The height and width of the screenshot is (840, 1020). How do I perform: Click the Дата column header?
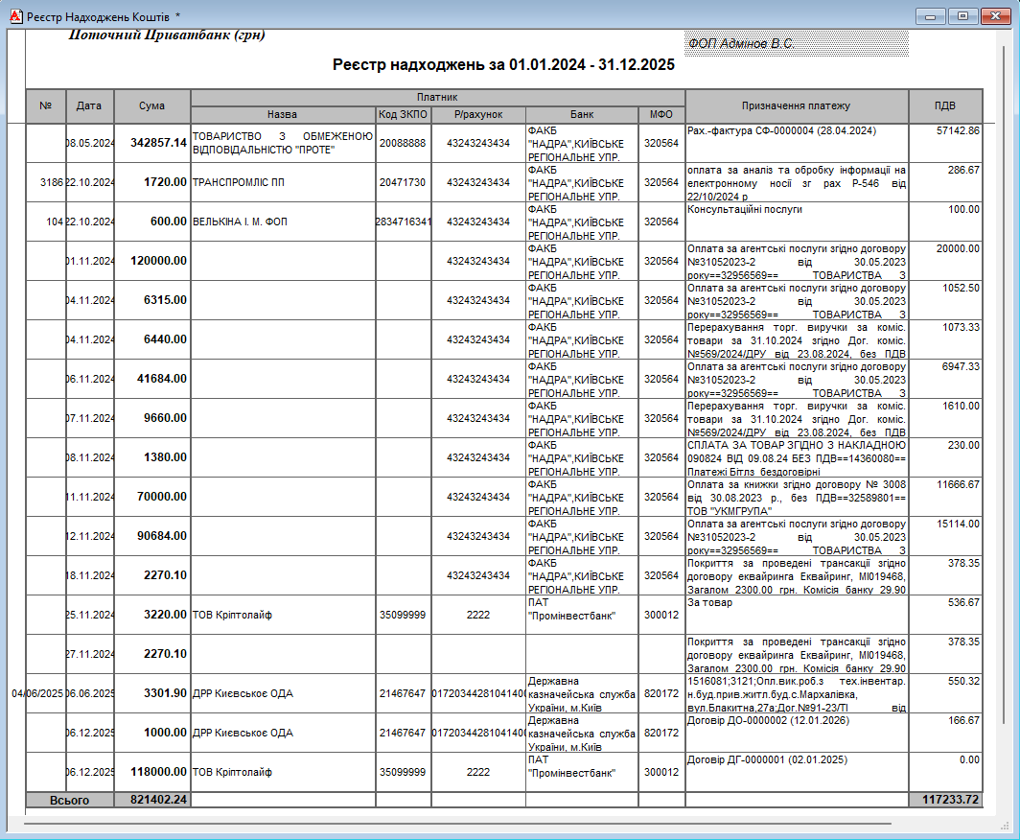(x=89, y=105)
